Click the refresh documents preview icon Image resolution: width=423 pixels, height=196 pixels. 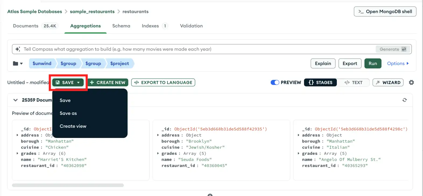point(404,100)
